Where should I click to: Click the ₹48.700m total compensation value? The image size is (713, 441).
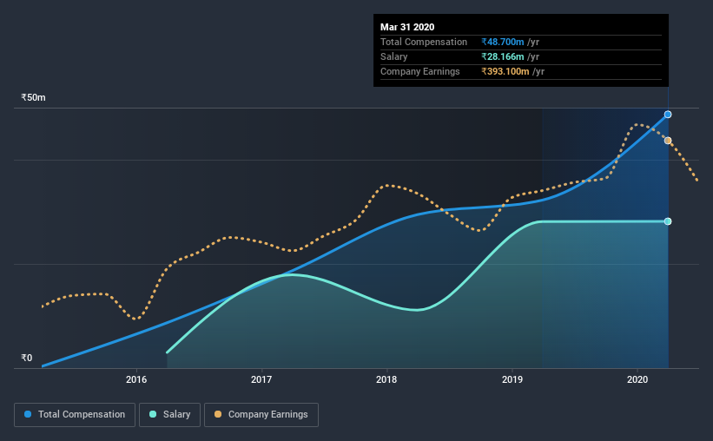coord(503,42)
